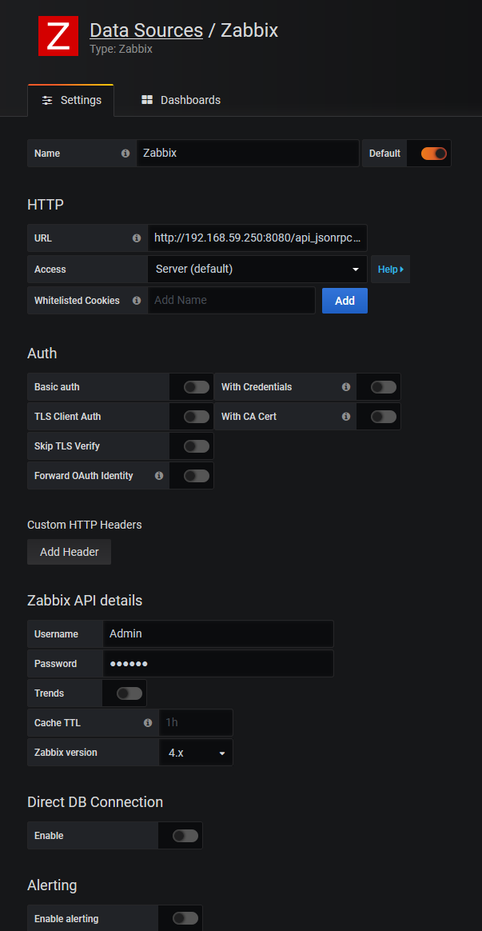Enable the Trends toggle
This screenshot has width=482, height=931.
pyautogui.click(x=129, y=693)
